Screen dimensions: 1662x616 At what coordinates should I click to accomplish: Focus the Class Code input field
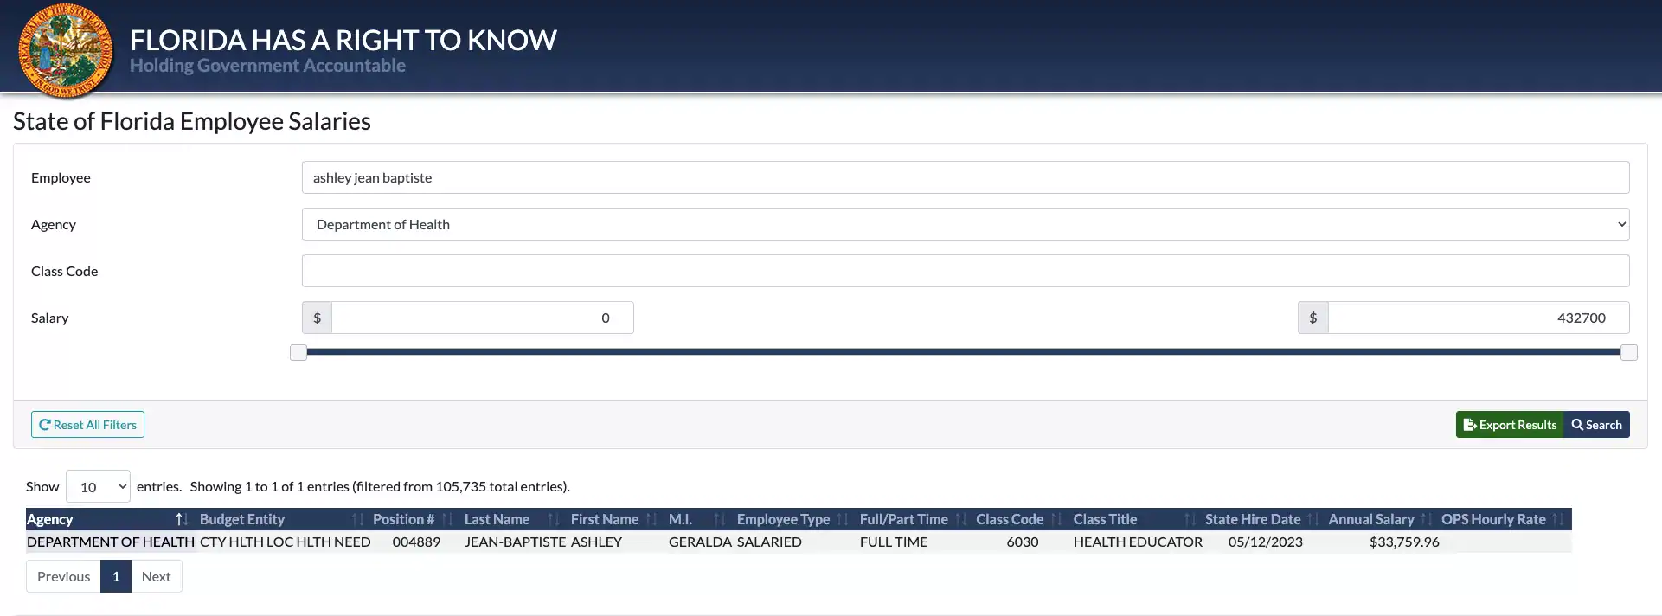tap(965, 271)
